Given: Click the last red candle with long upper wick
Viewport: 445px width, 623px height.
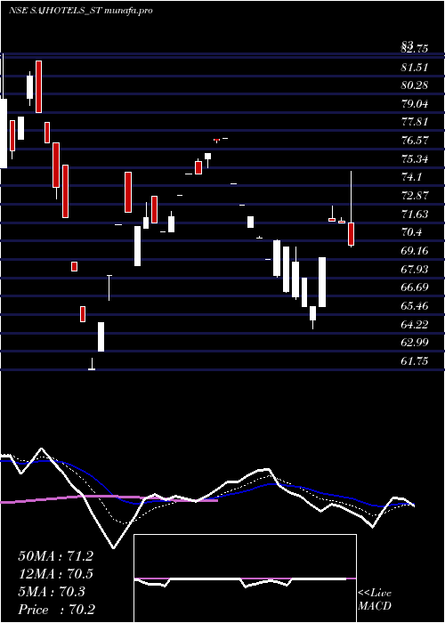Looking at the screenshot, I should [x=352, y=234].
